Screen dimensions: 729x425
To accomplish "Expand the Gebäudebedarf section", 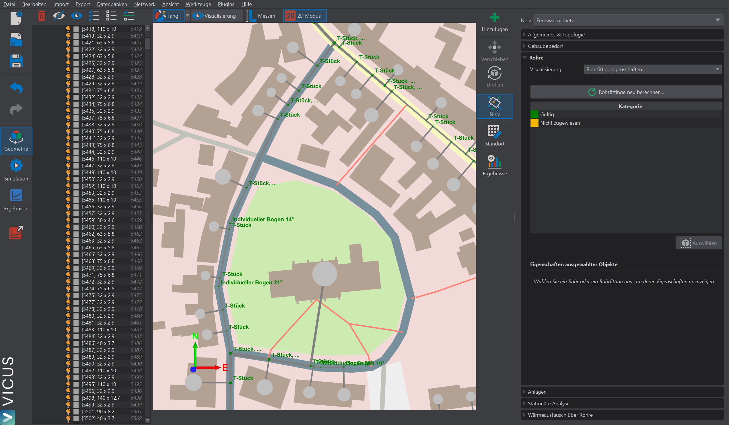I will 545,46.
